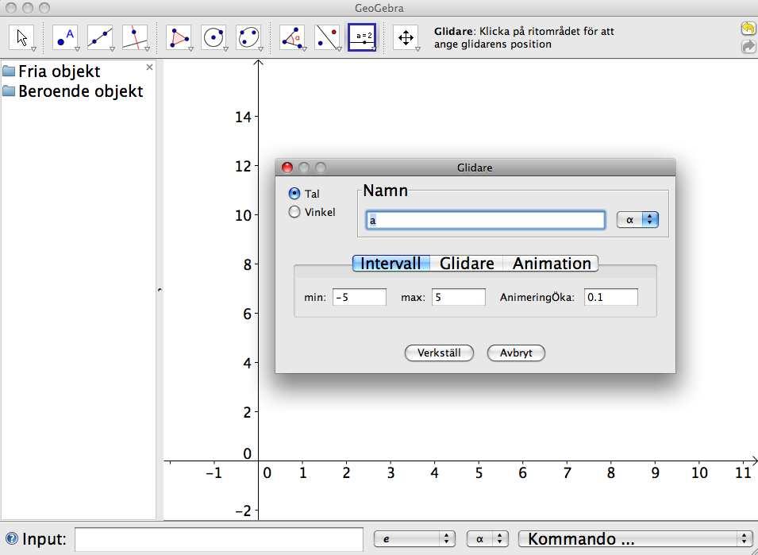Click the Namn text field
This screenshot has width=758, height=555.
point(485,220)
